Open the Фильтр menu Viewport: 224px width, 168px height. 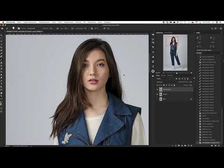pyautogui.click(x=78, y=22)
